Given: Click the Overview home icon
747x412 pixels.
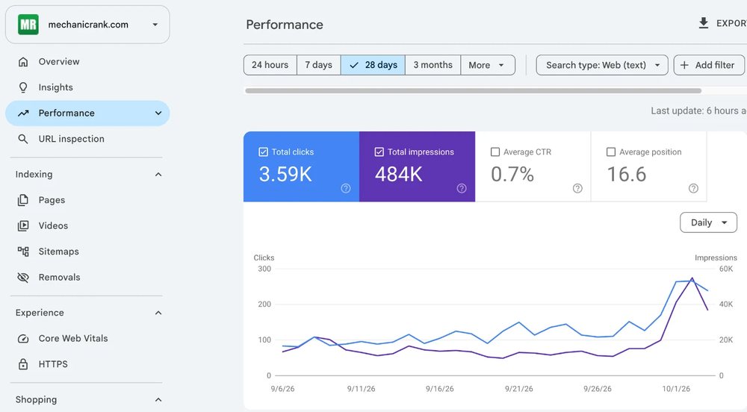Looking at the screenshot, I should click(x=23, y=62).
